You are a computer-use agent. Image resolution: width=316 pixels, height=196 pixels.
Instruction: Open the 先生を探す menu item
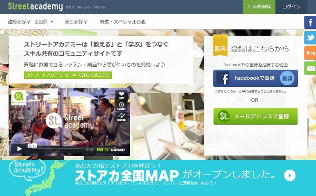[x=76, y=22]
